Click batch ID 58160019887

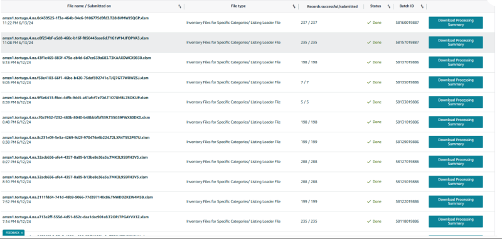point(407,23)
